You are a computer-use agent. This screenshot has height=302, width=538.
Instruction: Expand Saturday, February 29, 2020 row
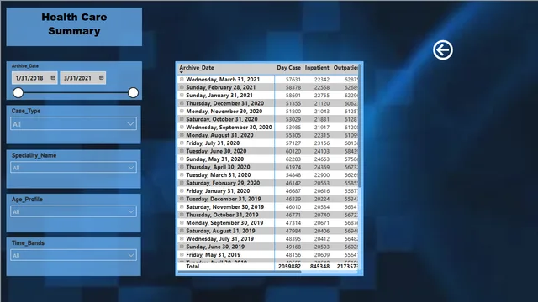pos(182,183)
